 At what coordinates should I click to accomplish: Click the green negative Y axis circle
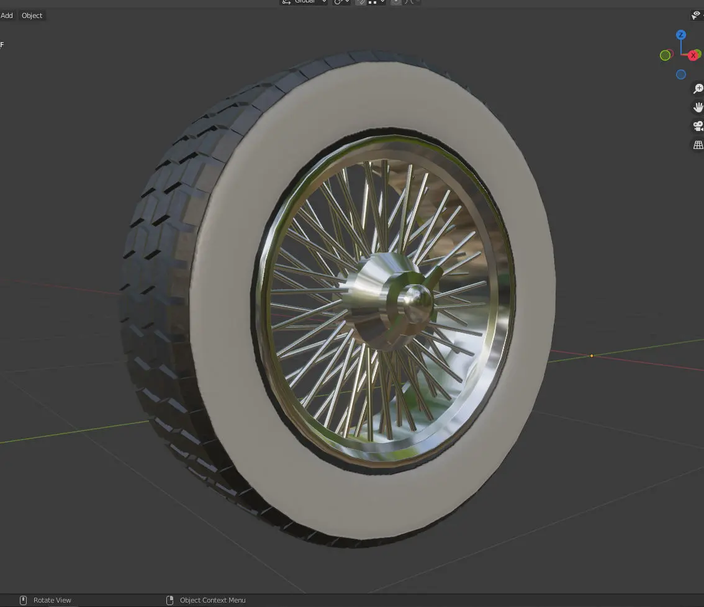(x=666, y=55)
